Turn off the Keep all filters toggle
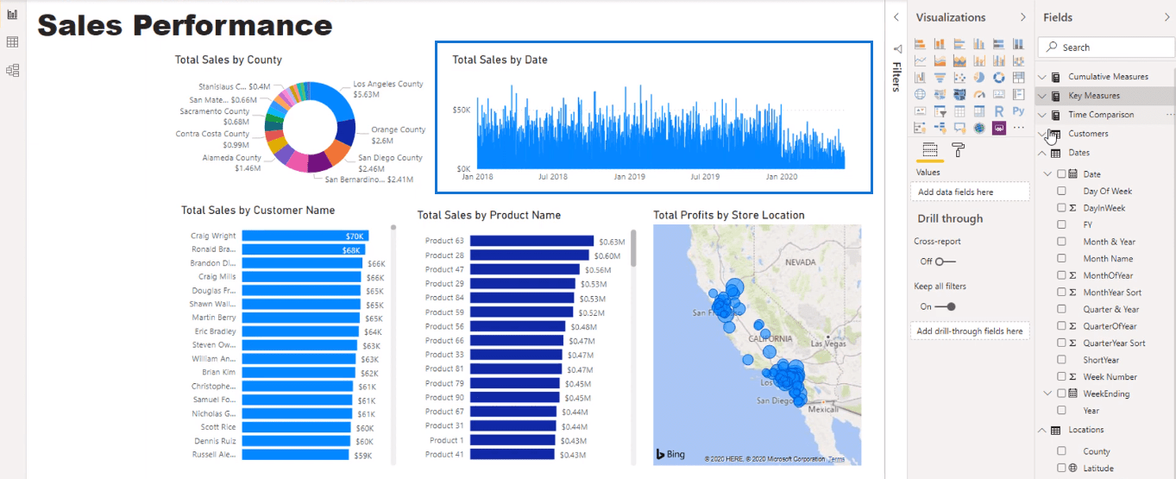The image size is (1176, 479). [x=946, y=306]
